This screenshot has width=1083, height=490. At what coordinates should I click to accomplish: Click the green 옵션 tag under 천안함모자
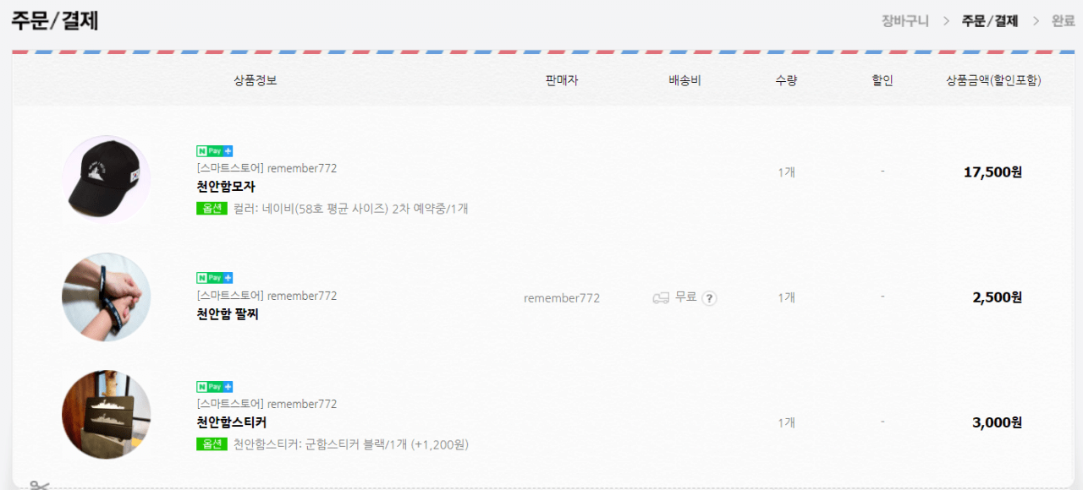tap(212, 208)
